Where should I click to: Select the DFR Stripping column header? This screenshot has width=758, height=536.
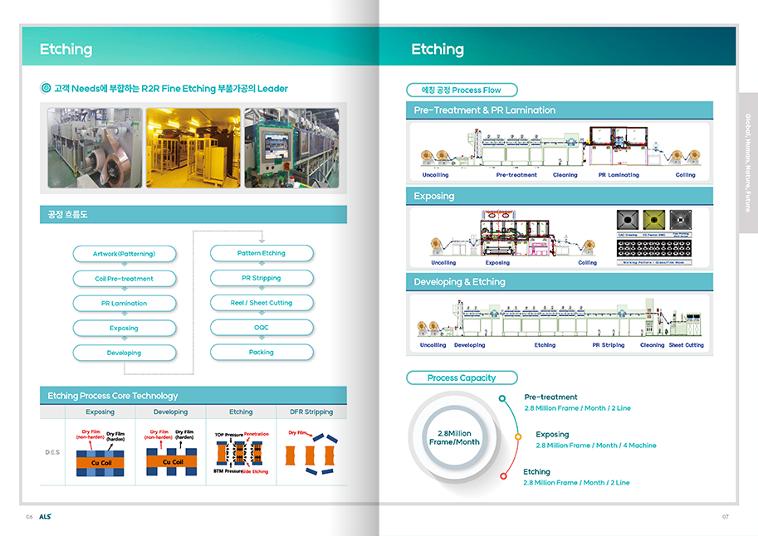click(311, 412)
